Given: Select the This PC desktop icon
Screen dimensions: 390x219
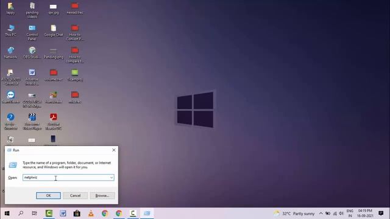Looking at the screenshot, I should pyautogui.click(x=10, y=30).
